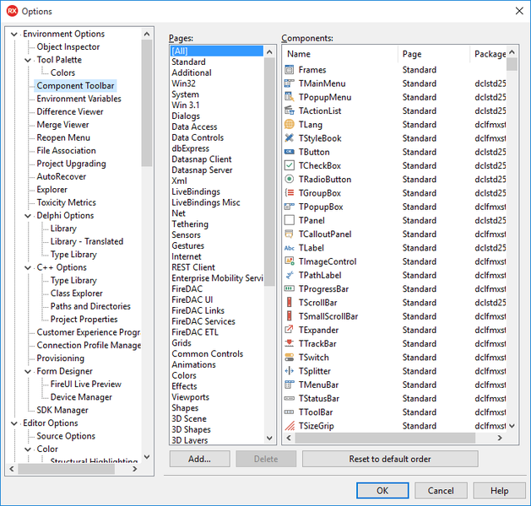This screenshot has height=506, width=531.
Task: Collapse the Editor Options tree node
Action: click(x=14, y=423)
